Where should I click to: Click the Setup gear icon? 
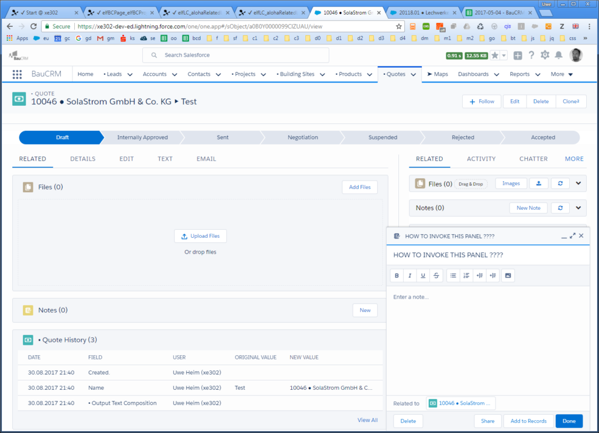click(545, 55)
